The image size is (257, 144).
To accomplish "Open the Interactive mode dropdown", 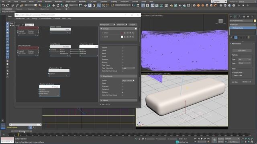I will pyautogui.click(x=122, y=24).
